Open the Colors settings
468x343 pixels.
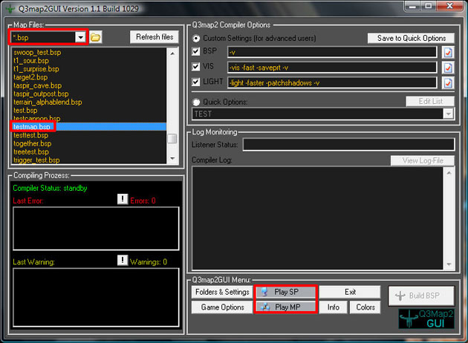click(365, 307)
